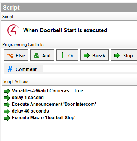Add a Comment via Comment button
The image size is (137, 141).
click(x=22, y=69)
